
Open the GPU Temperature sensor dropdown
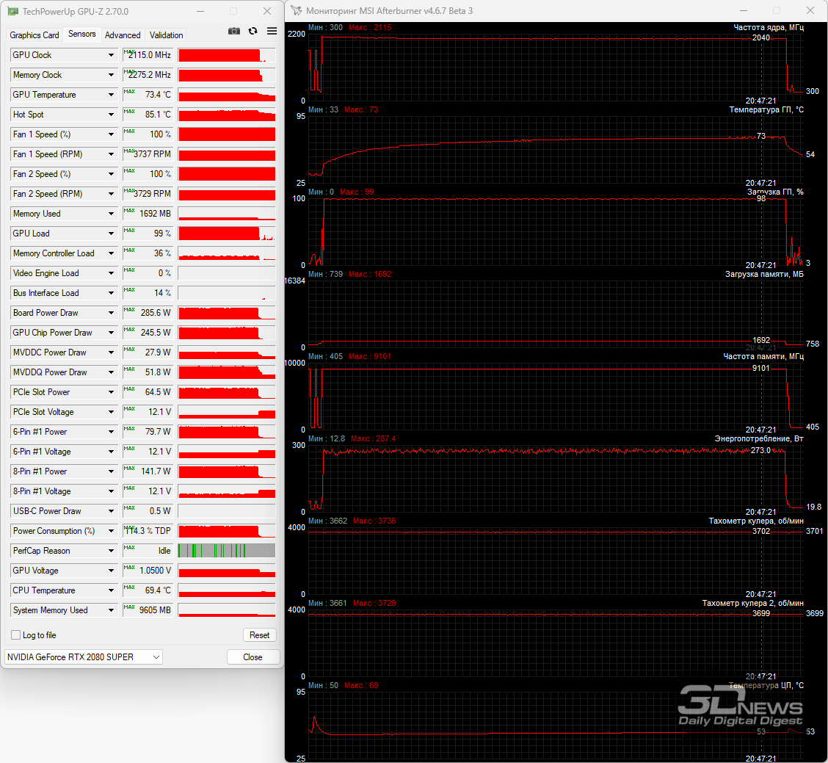(111, 95)
